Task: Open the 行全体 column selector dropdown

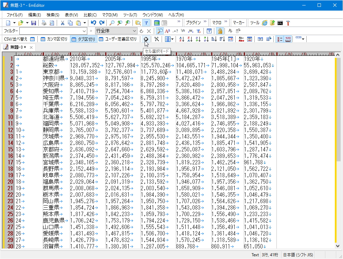Action: [x=134, y=31]
